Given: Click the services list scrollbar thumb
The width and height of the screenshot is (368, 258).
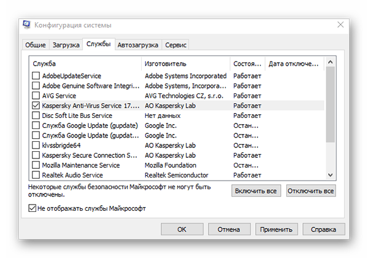Looking at the screenshot, I should pos(330,104).
